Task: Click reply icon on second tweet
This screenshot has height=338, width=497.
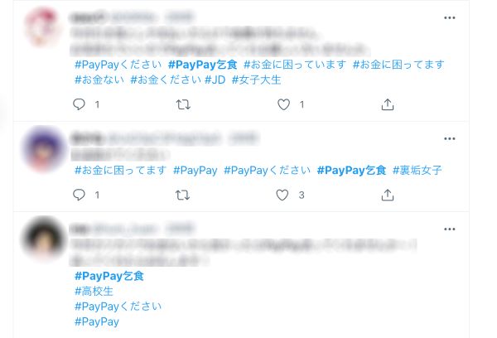Action: (x=79, y=195)
